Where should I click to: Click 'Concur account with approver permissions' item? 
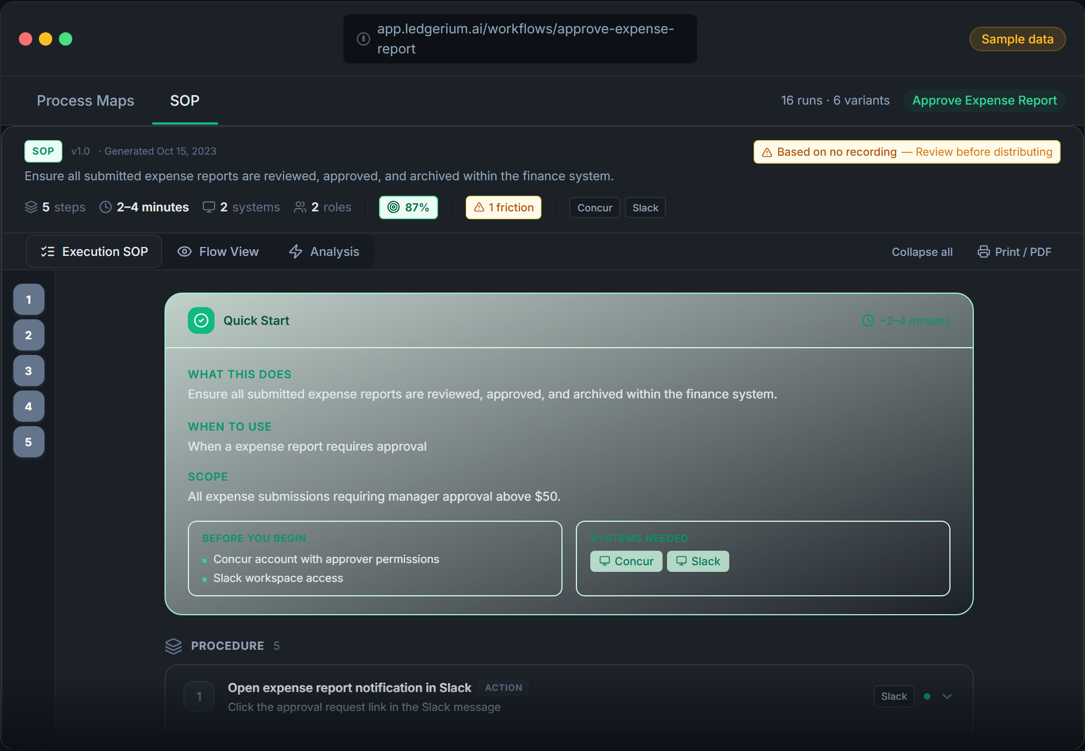(x=326, y=559)
